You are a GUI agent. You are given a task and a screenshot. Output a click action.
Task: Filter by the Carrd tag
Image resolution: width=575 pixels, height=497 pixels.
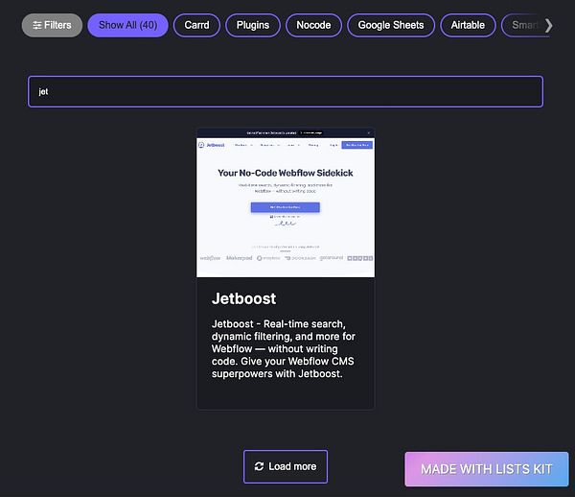point(196,25)
